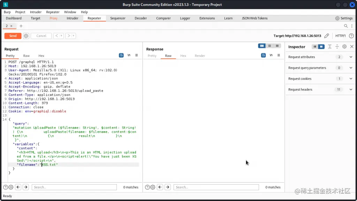Collapse all Inspector sections icon
The width and height of the screenshot is (357, 201).
coord(337,47)
